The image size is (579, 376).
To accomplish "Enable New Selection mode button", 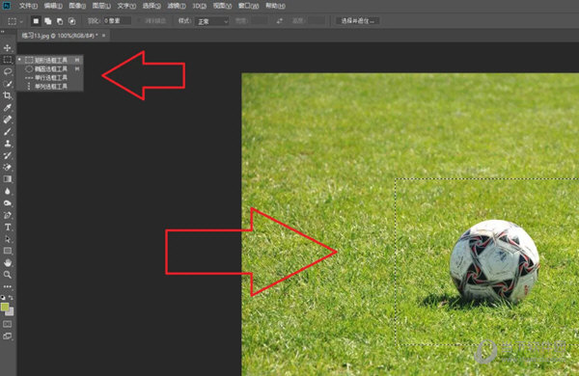I will (x=36, y=21).
